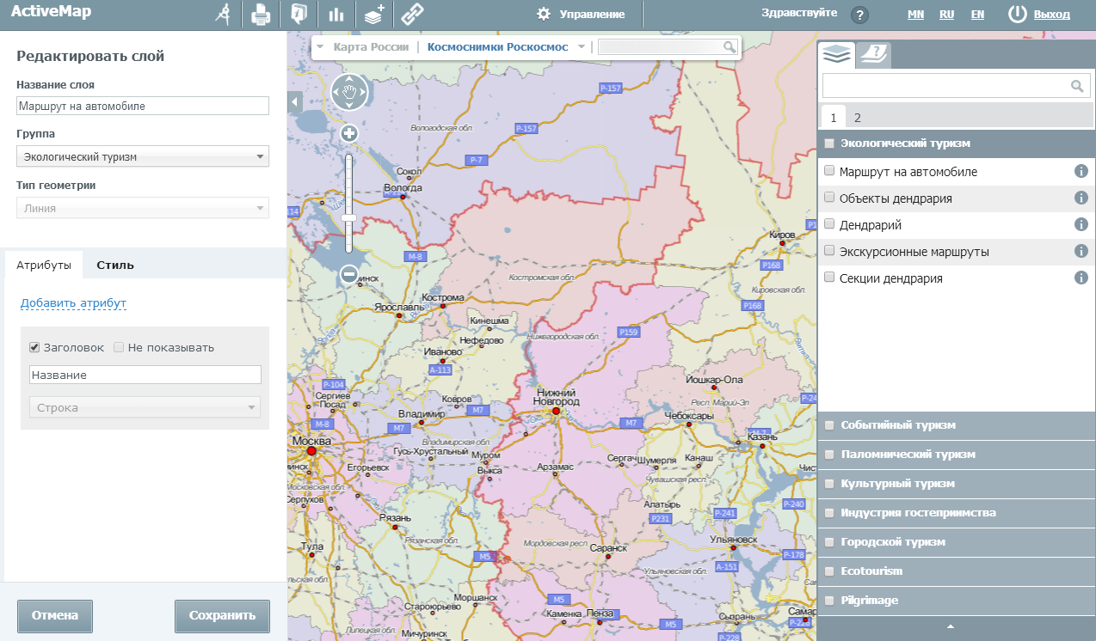This screenshot has height=641, width=1096.
Task: Click the map zoom slider handle
Action: click(349, 218)
